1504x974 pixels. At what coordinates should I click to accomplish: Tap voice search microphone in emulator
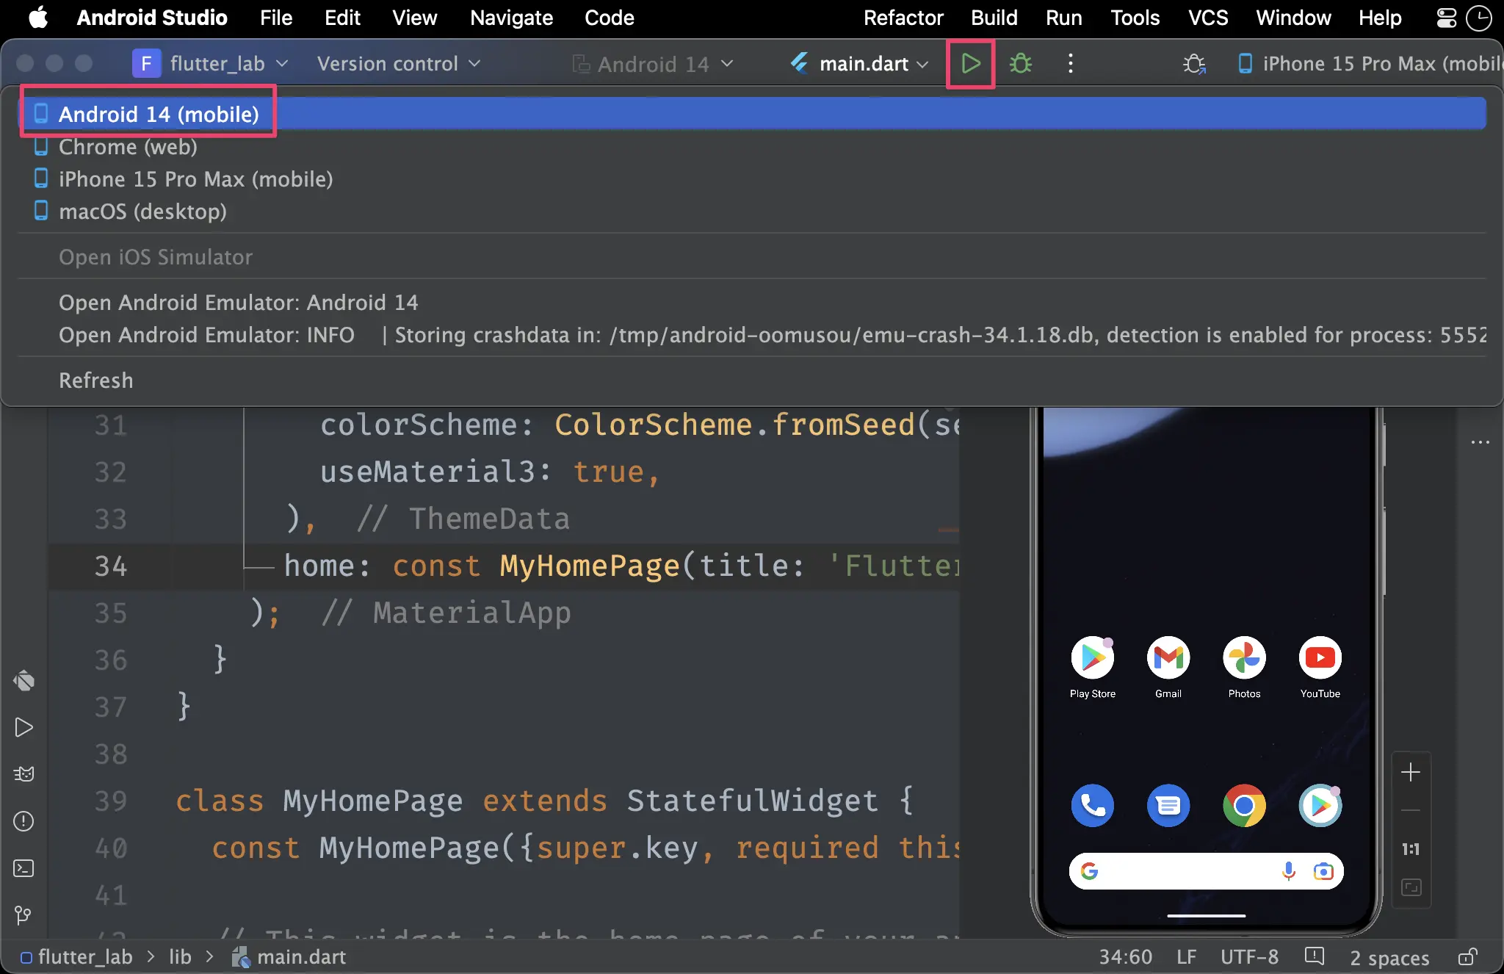1288,871
